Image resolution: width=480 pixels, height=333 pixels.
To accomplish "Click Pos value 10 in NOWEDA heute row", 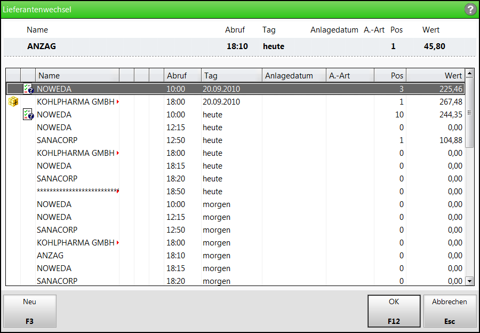I will pyautogui.click(x=399, y=115).
